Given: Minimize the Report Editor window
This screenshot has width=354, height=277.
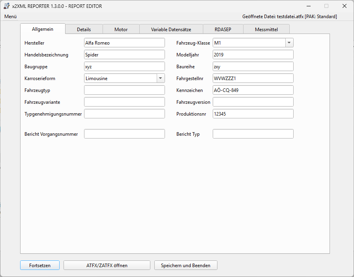Looking at the screenshot, I should (308, 6).
